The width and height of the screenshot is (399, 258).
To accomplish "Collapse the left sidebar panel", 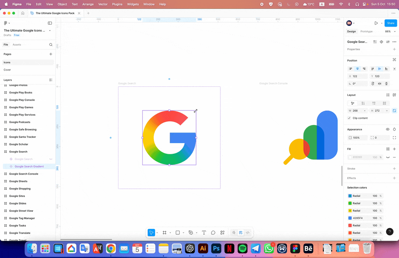I will coord(50,23).
